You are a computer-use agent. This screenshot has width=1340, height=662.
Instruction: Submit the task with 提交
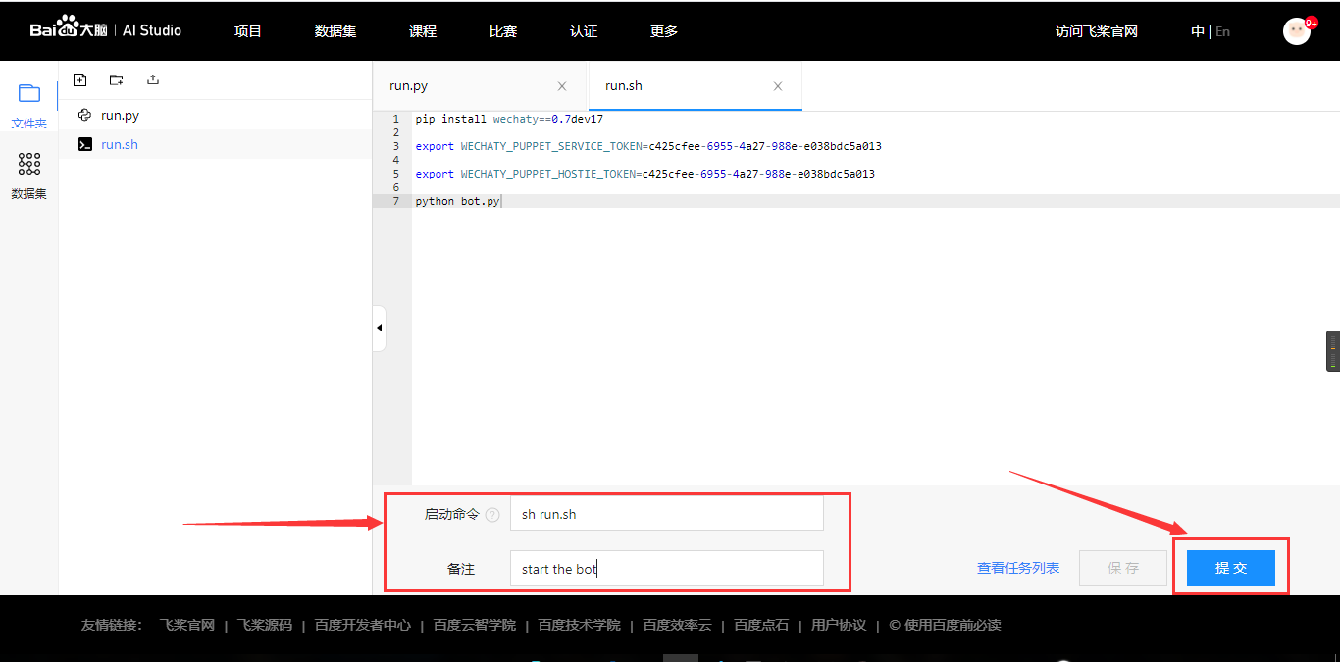tap(1231, 568)
